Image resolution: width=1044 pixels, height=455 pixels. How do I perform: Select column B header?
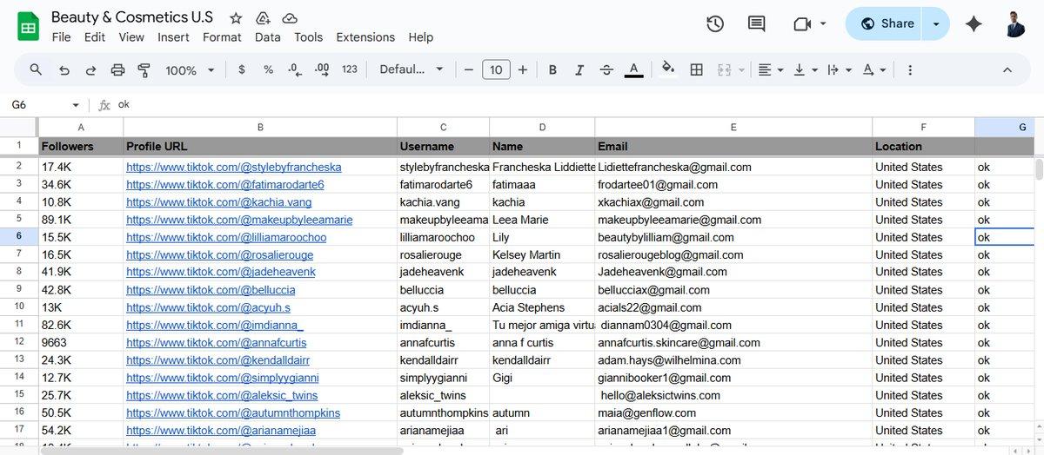click(x=260, y=127)
